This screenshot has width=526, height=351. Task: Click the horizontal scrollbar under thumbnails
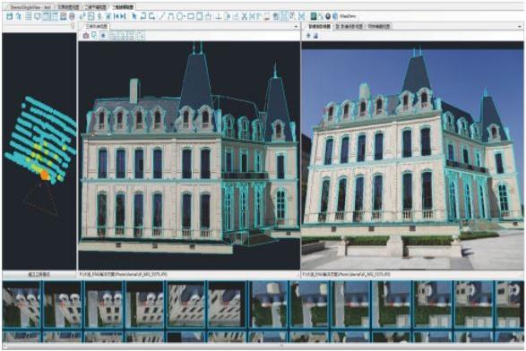pos(263,346)
